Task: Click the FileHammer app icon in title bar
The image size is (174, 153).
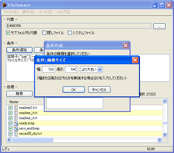Action: [x=4, y=5]
